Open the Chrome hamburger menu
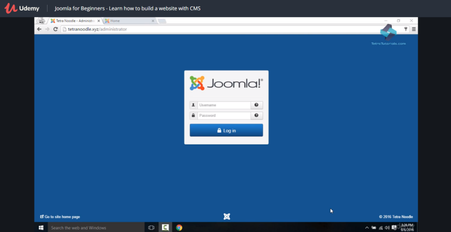The height and width of the screenshot is (232, 451). pyautogui.click(x=413, y=29)
